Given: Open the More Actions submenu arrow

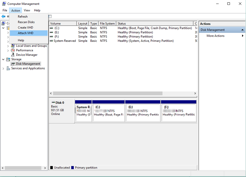Looking at the screenshot, I should click(x=243, y=36).
